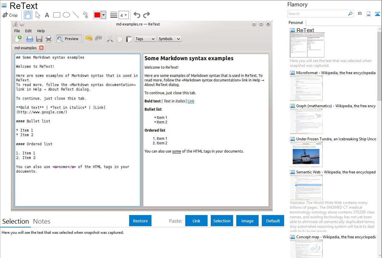Open the Semantic Web snapshot thumbnail
The height and width of the screenshot is (258, 382).
pyautogui.click(x=306, y=187)
